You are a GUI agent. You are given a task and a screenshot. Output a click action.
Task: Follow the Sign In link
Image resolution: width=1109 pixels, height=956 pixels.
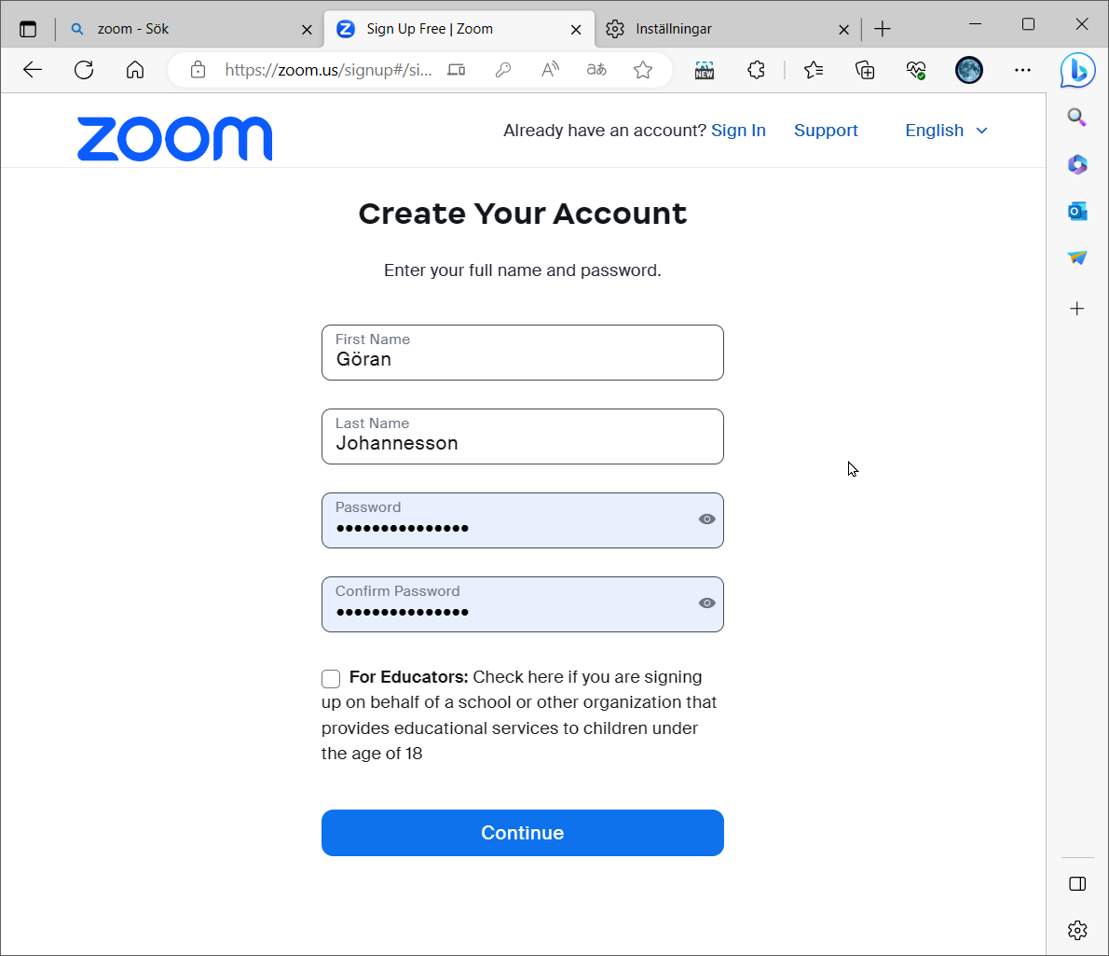click(x=738, y=131)
